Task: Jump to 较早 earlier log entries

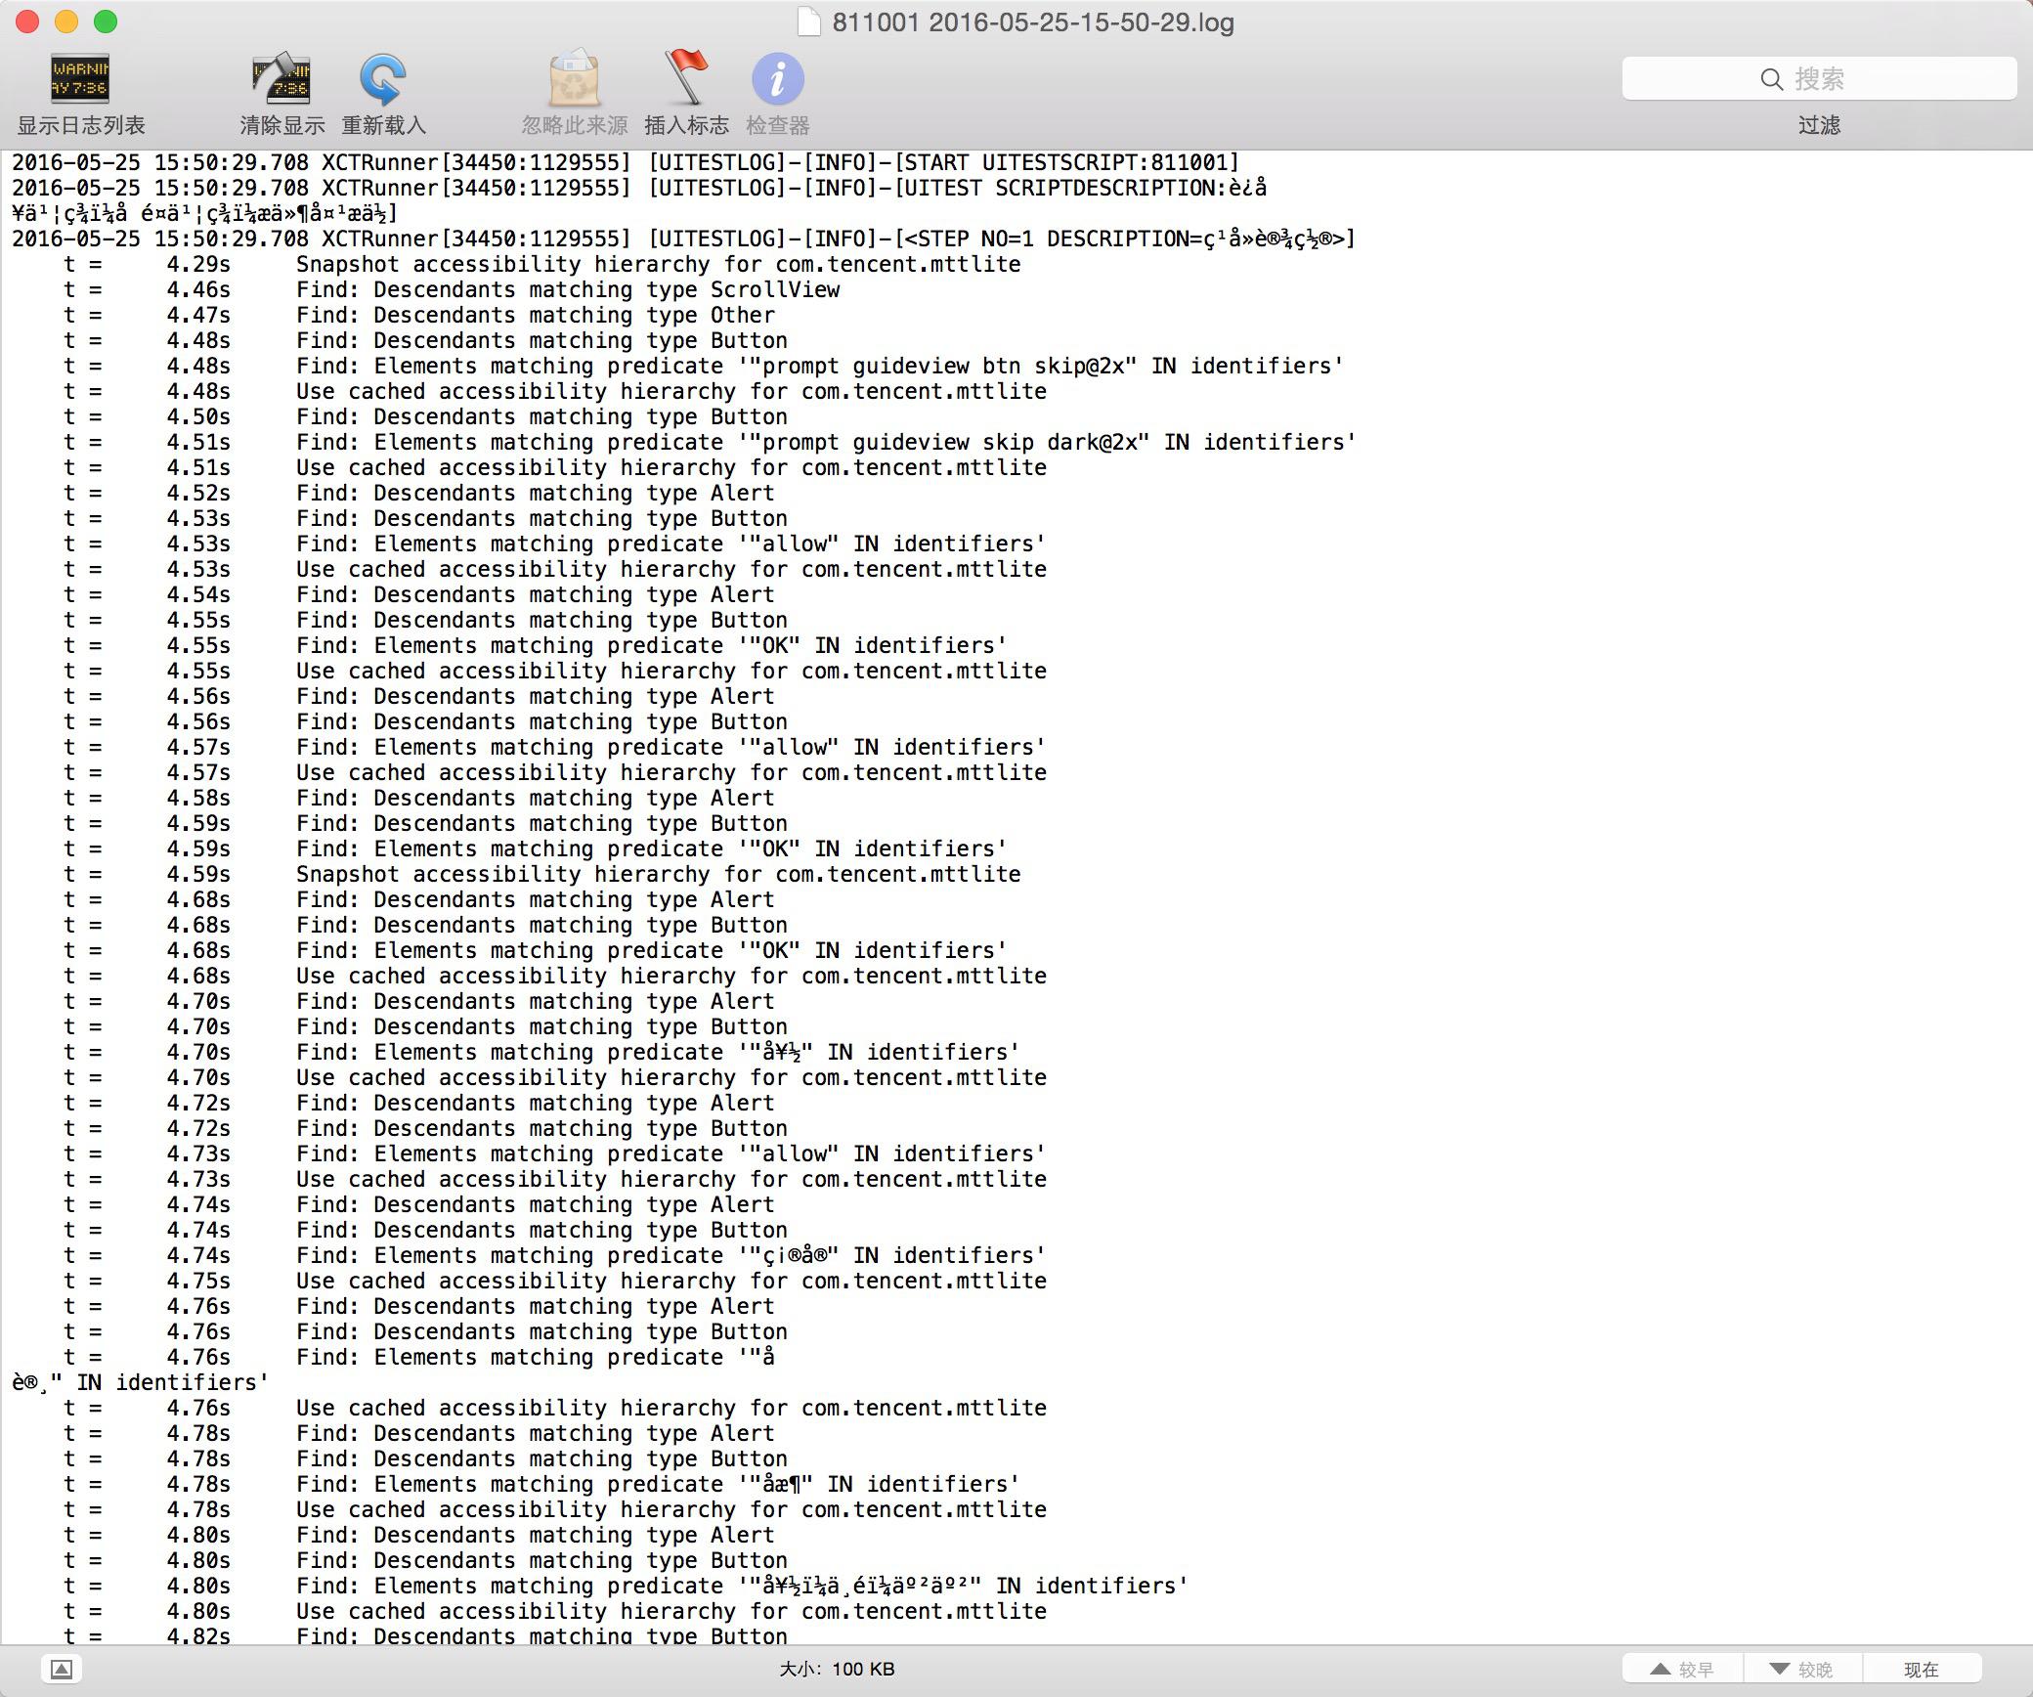Action: point(1682,1669)
